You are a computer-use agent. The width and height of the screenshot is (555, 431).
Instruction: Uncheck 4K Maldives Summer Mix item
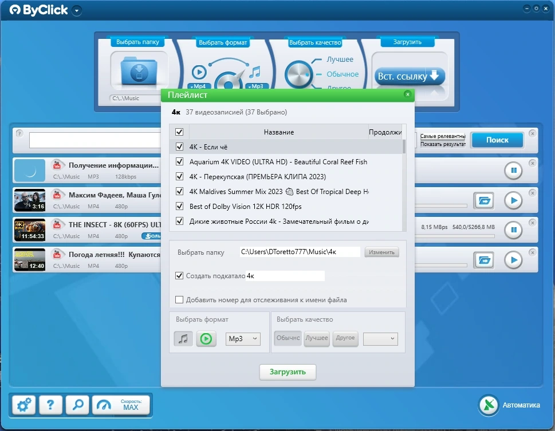point(179,191)
